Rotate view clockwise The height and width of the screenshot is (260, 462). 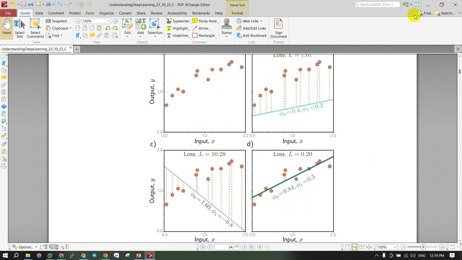point(115,29)
